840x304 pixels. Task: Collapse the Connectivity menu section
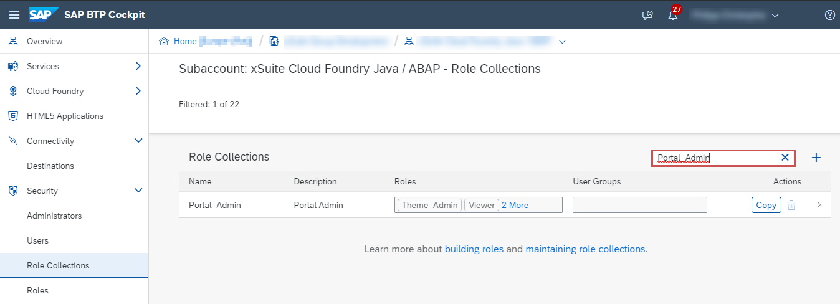(x=138, y=141)
